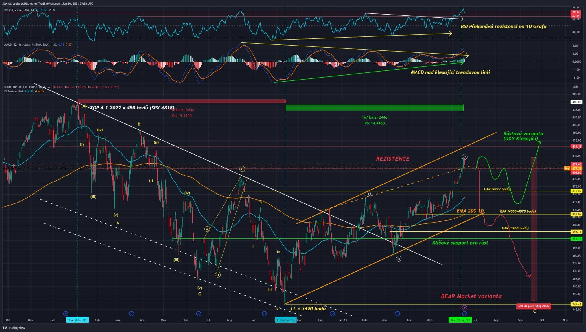Viewport: 586px width, 332px height.
Task: Click the yellow circled 'c' wave label
Action: (x=242, y=169)
